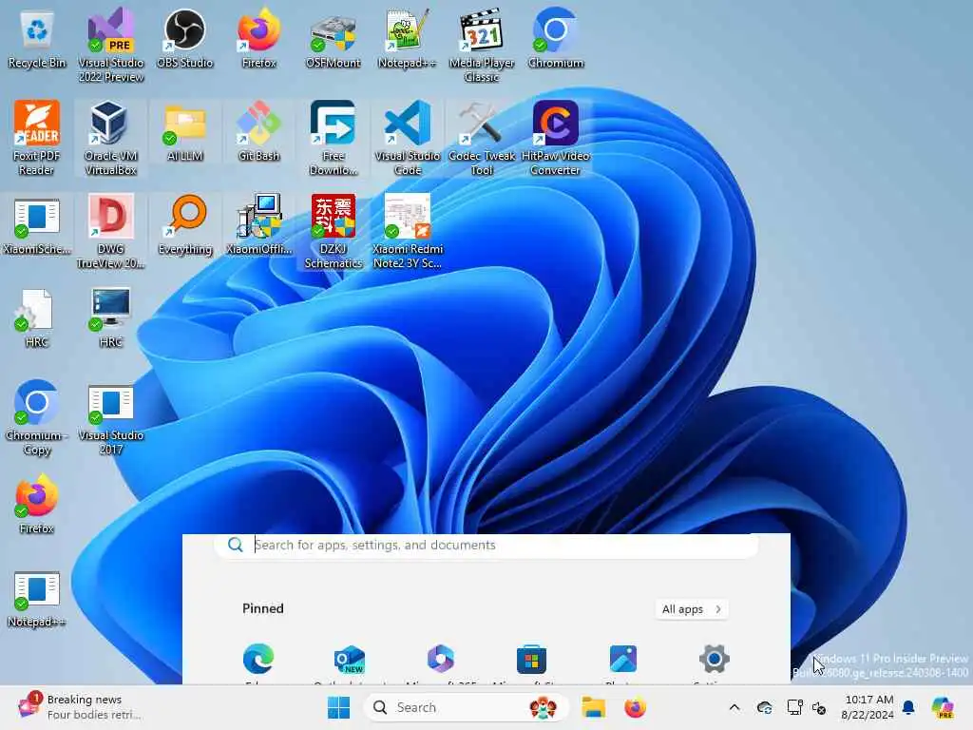The image size is (973, 730).
Task: Select Firefox icon in left desktop column
Action: [37, 504]
